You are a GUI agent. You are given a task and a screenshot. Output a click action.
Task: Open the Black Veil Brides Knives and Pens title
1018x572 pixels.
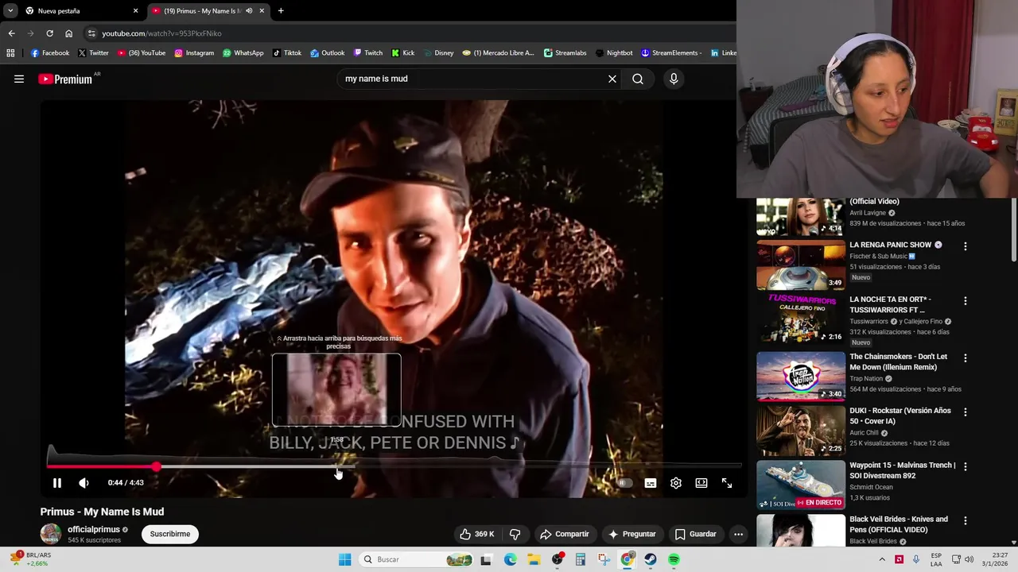coord(899,524)
